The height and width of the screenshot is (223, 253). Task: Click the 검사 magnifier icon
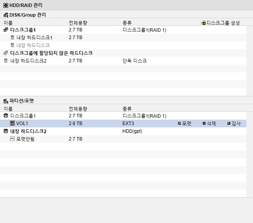coord(229,124)
